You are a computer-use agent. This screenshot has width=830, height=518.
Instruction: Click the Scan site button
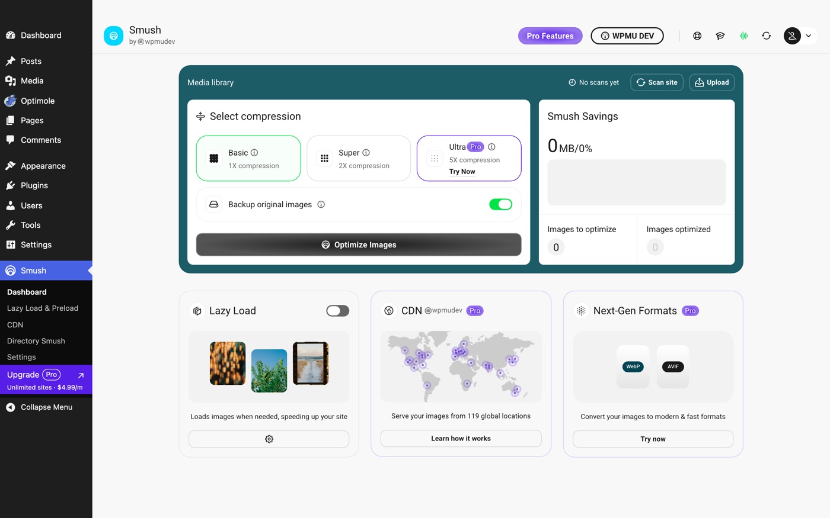coord(657,82)
